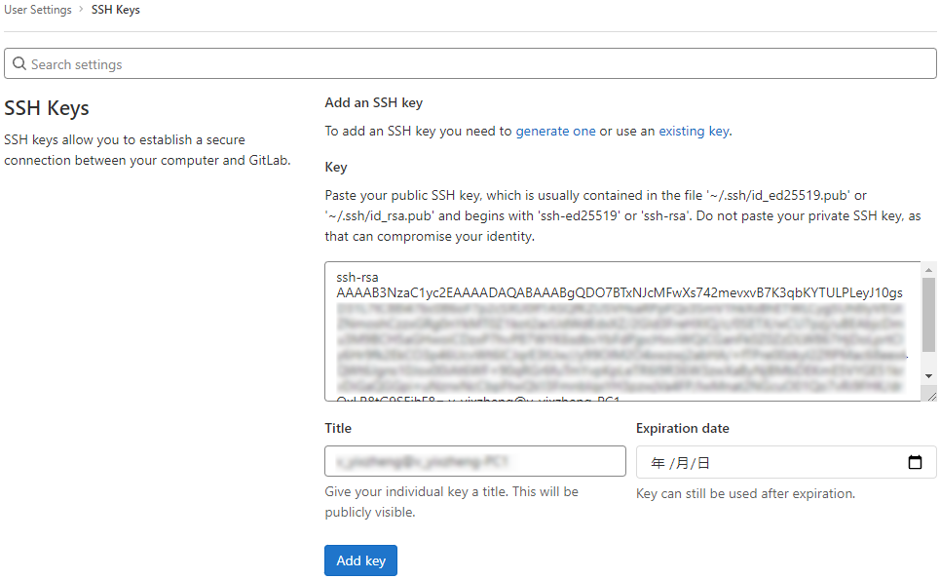Click the 'ssh-rsa' text in key box
Screen dimensions: 940x579
[x=357, y=277]
